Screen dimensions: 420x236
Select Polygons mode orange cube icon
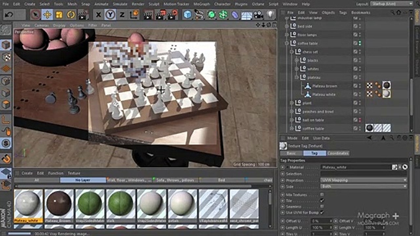[x=6, y=105]
